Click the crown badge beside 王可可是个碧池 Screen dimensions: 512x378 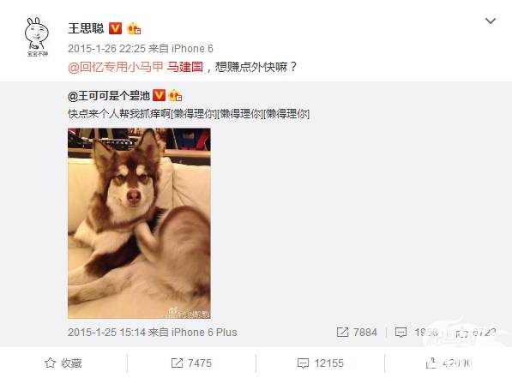pyautogui.click(x=175, y=95)
